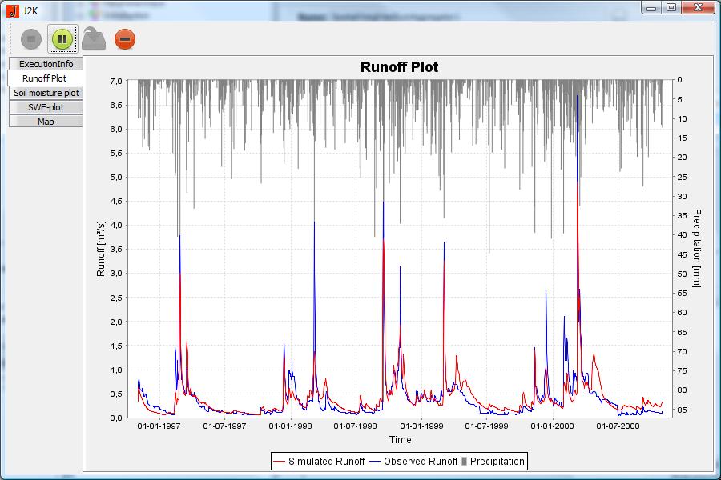Click the gray stop model button

pos(30,38)
